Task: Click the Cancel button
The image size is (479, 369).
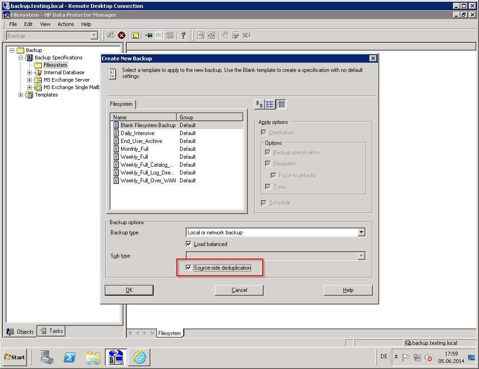Action: click(239, 290)
